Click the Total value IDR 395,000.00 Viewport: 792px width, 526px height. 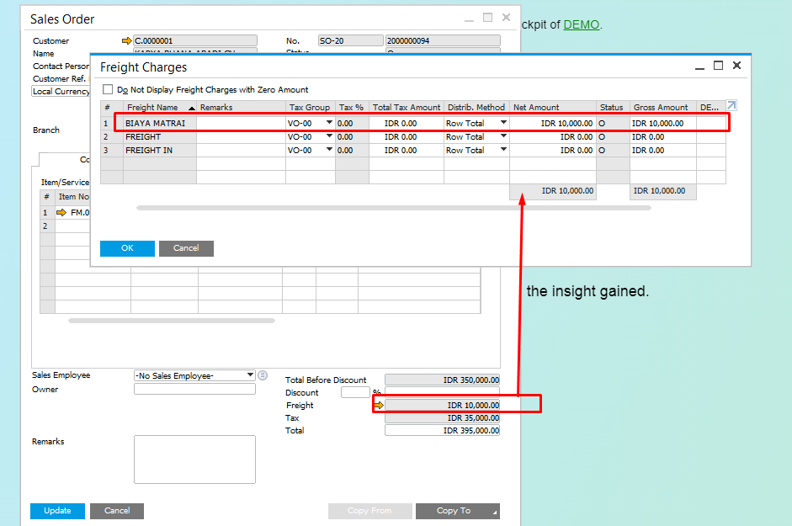(x=443, y=431)
